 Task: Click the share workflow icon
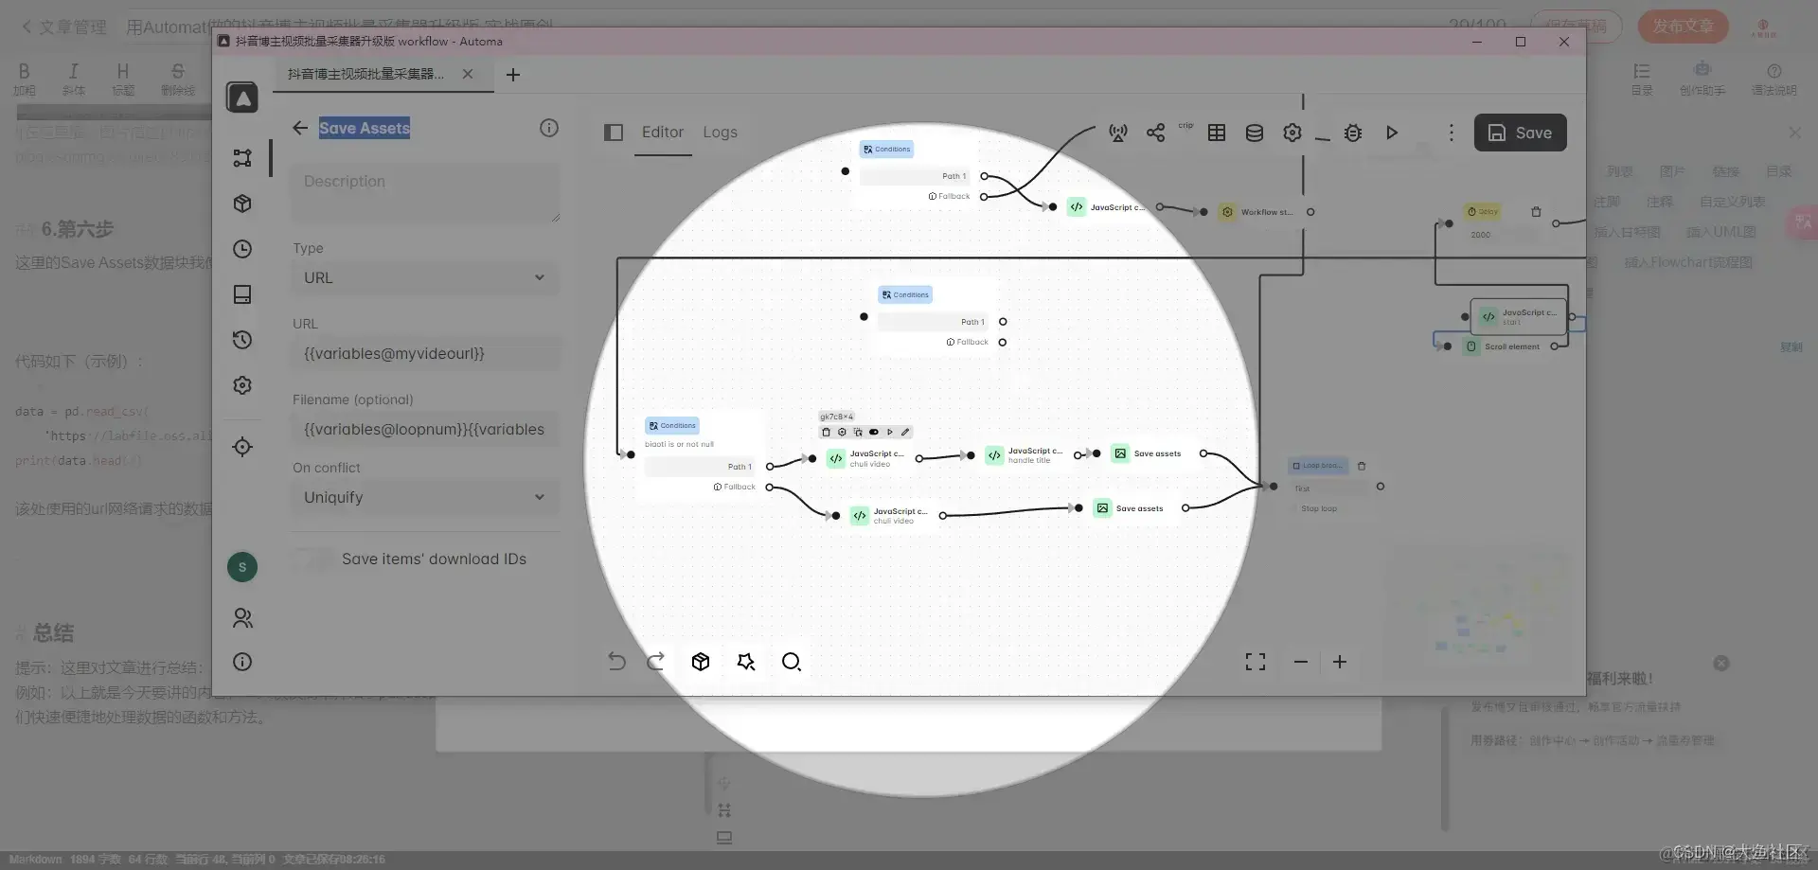click(1155, 133)
